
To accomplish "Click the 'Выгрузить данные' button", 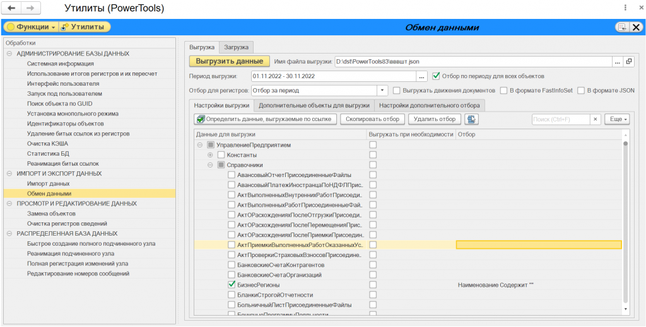I will [229, 61].
